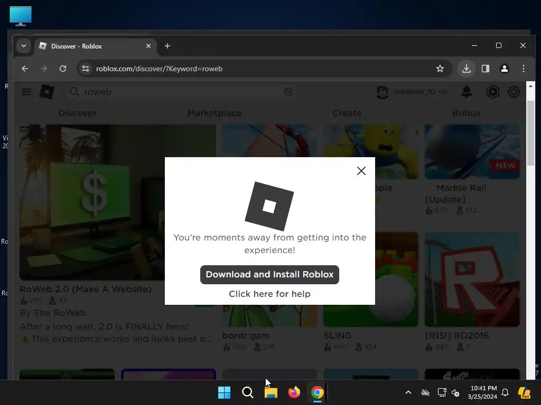Close the Roblox download dialog
Screen dimensions: 541x405
pos(361,171)
